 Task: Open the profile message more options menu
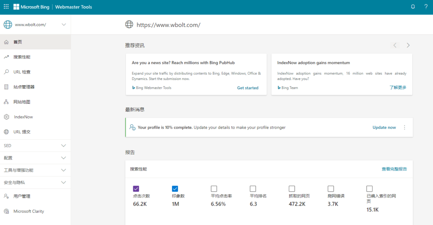405,127
